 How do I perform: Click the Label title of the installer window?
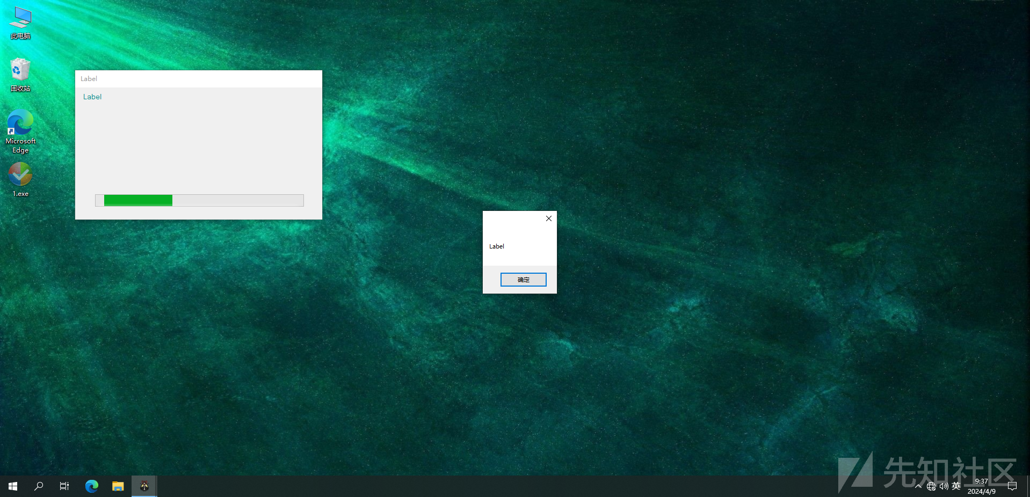(89, 79)
